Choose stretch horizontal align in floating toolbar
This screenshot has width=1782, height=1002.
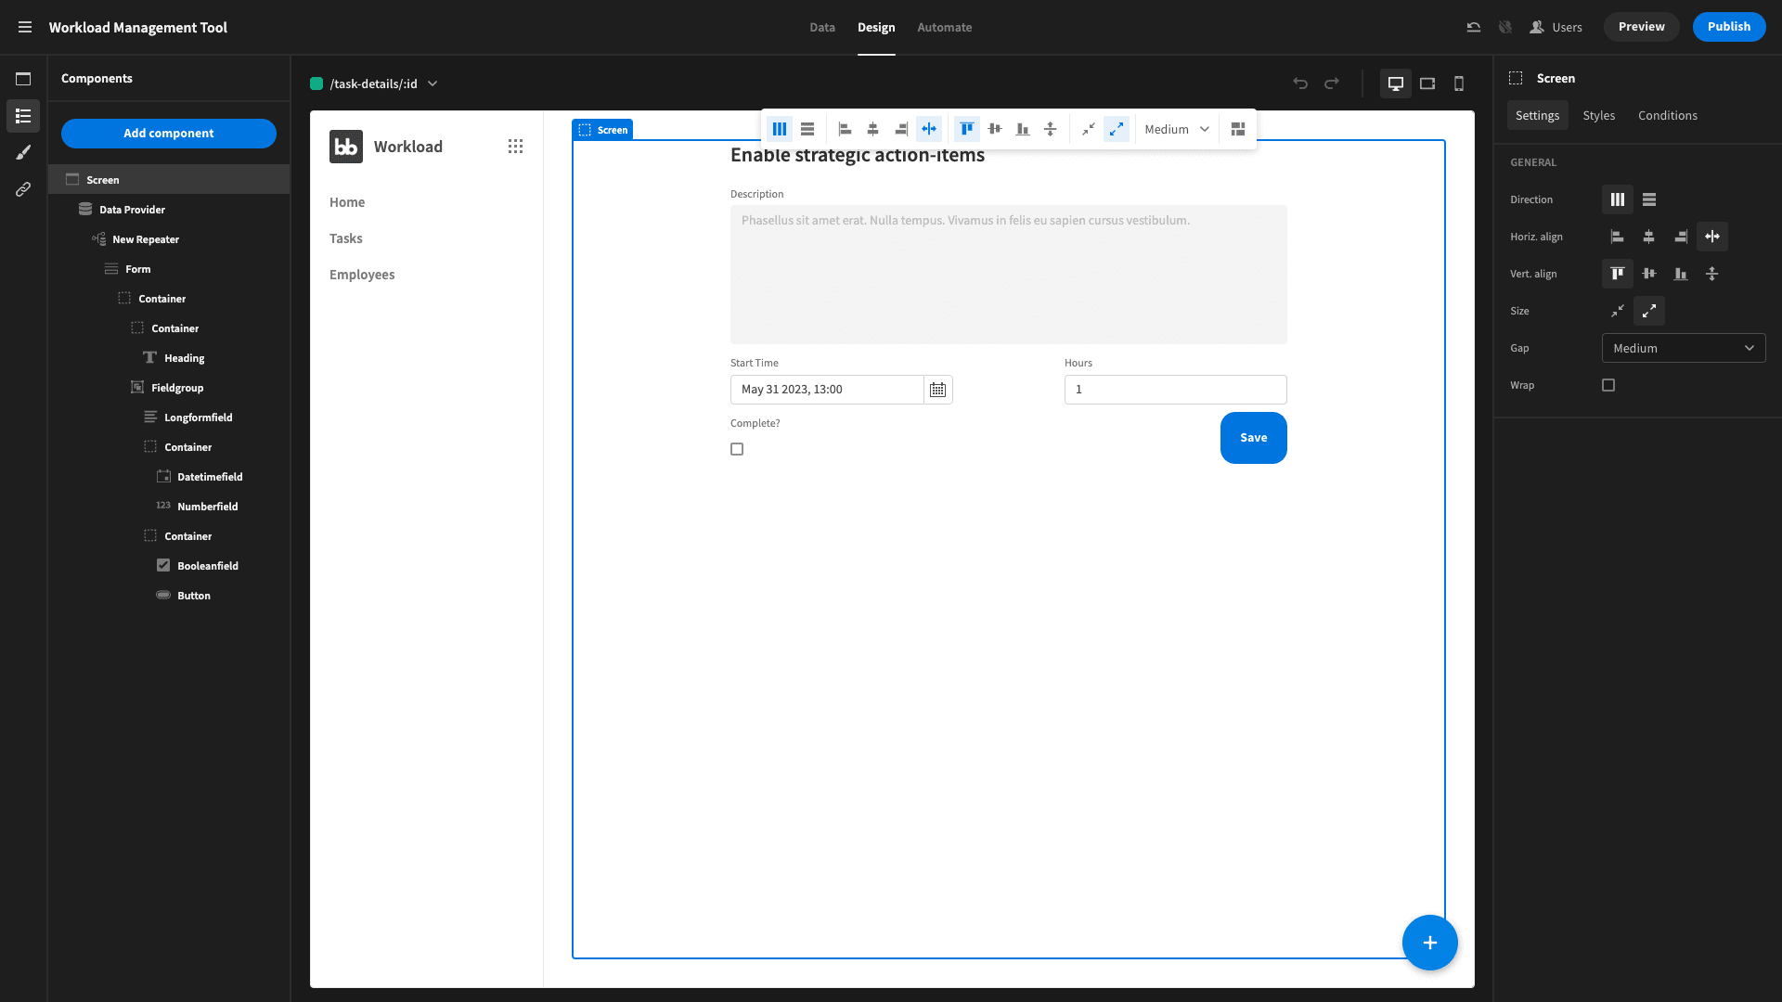(929, 129)
